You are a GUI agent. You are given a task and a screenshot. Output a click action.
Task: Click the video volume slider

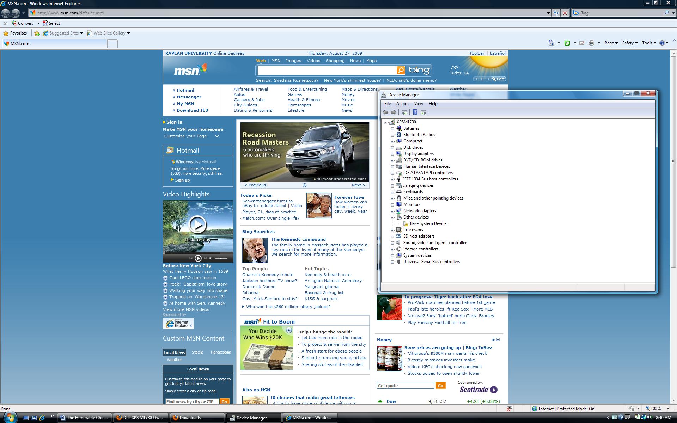point(221,258)
